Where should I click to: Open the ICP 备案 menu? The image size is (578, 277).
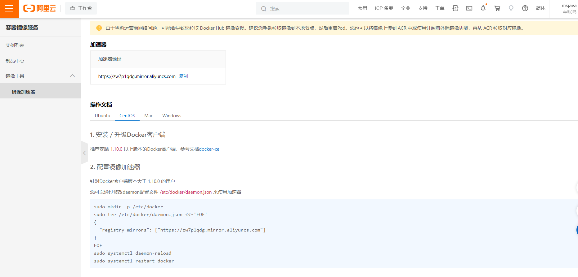coord(384,8)
